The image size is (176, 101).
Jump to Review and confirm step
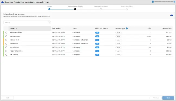[126, 9]
